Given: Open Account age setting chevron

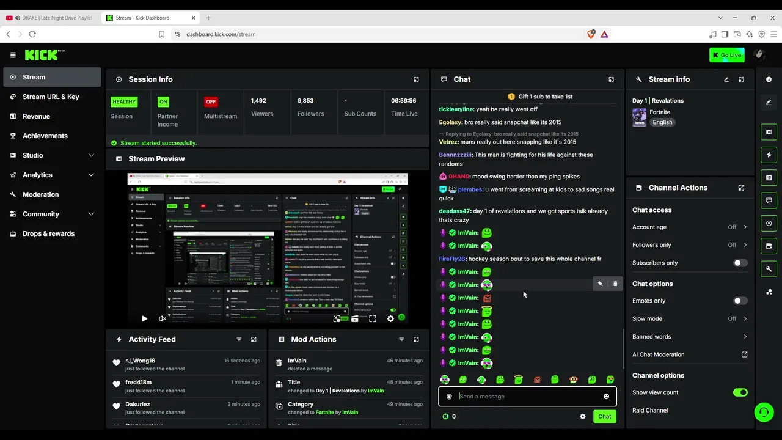Looking at the screenshot, I should pyautogui.click(x=745, y=227).
